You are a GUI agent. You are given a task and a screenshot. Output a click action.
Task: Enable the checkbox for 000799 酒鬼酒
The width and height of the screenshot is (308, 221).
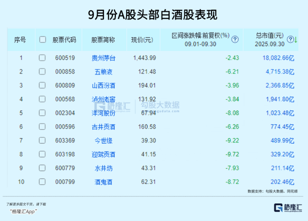(42, 182)
